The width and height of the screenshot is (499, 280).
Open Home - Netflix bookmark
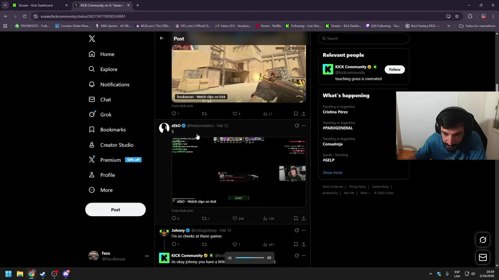pos(268,26)
